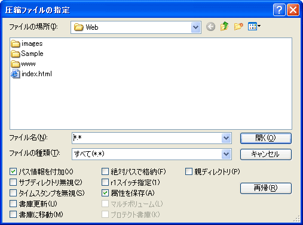Click the images folder icon
Screen dimensions: 303x225
click(x=16, y=43)
